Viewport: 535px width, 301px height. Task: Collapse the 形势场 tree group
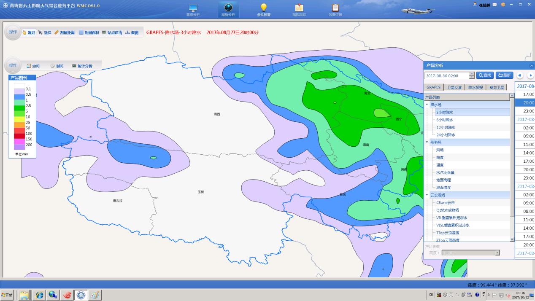coord(427,142)
